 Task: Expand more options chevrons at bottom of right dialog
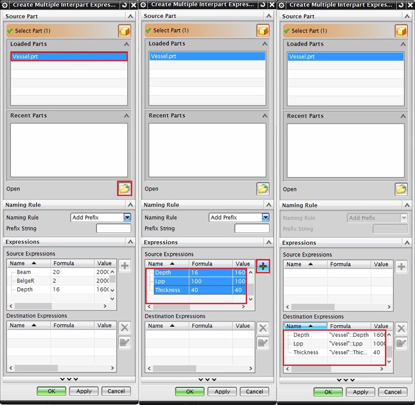pyautogui.click(x=346, y=380)
